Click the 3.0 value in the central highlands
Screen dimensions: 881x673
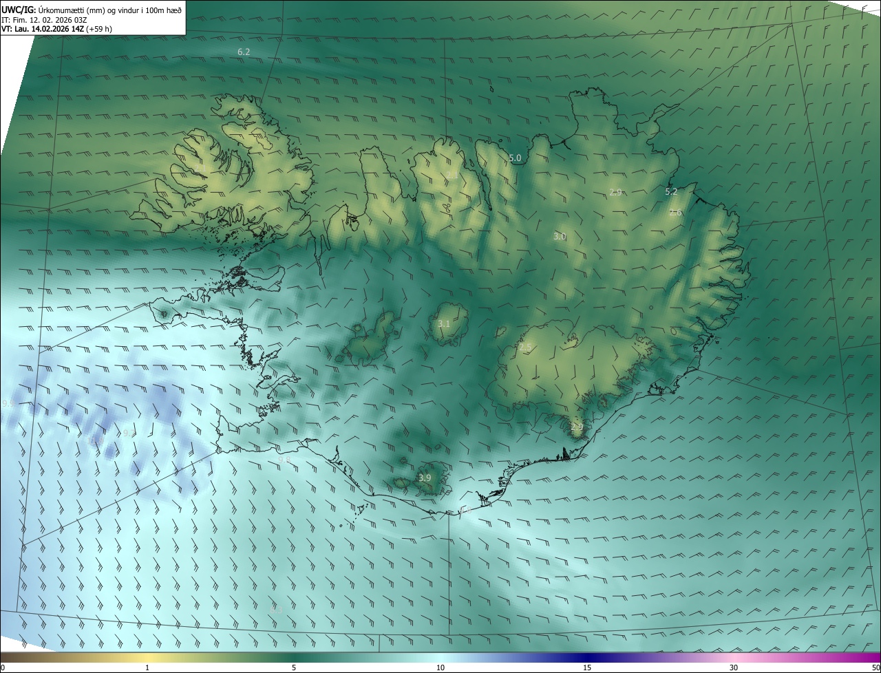560,237
